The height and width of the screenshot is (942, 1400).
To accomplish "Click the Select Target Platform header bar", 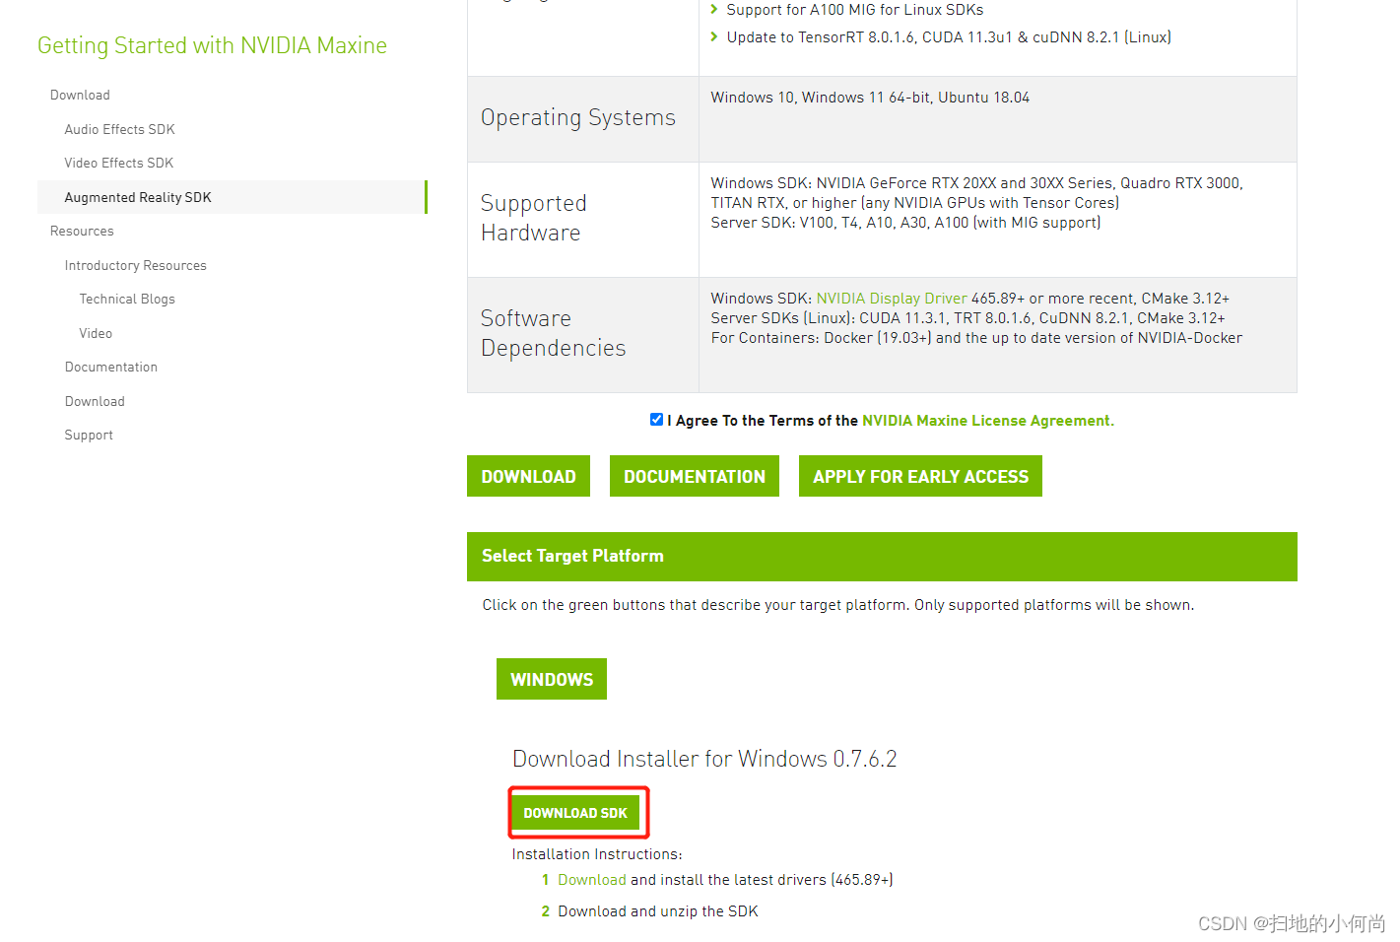I will 882,557.
